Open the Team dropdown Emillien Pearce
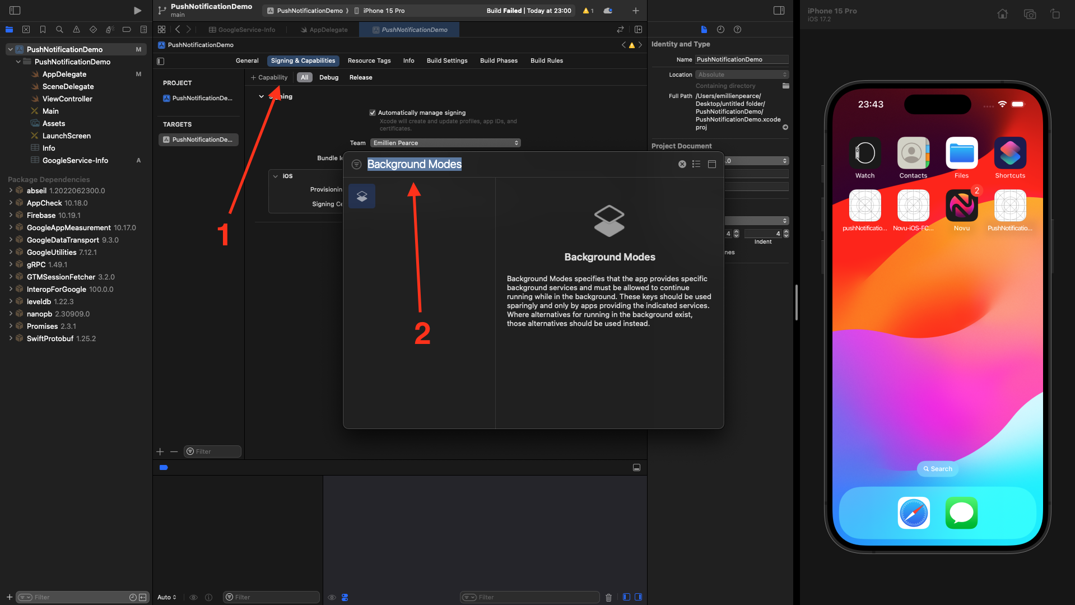1075x605 pixels. [445, 143]
